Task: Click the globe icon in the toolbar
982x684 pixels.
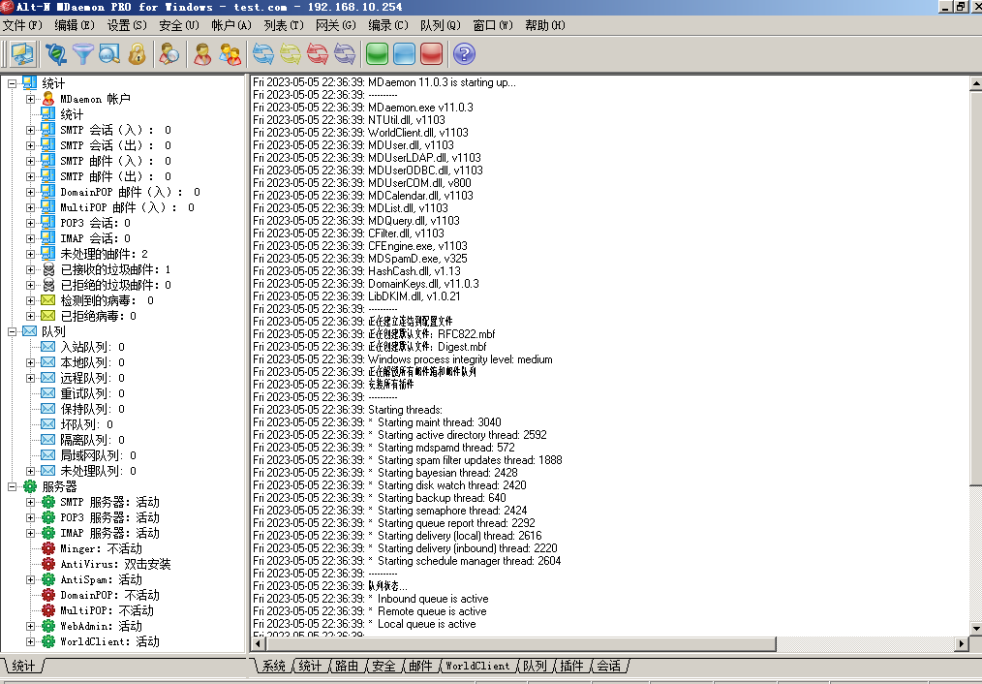Action: [x=56, y=54]
